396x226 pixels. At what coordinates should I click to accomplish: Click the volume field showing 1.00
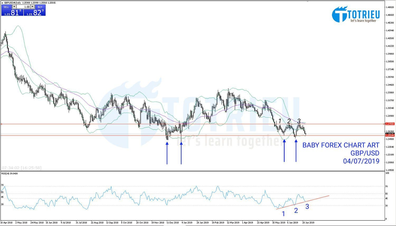[24, 7]
